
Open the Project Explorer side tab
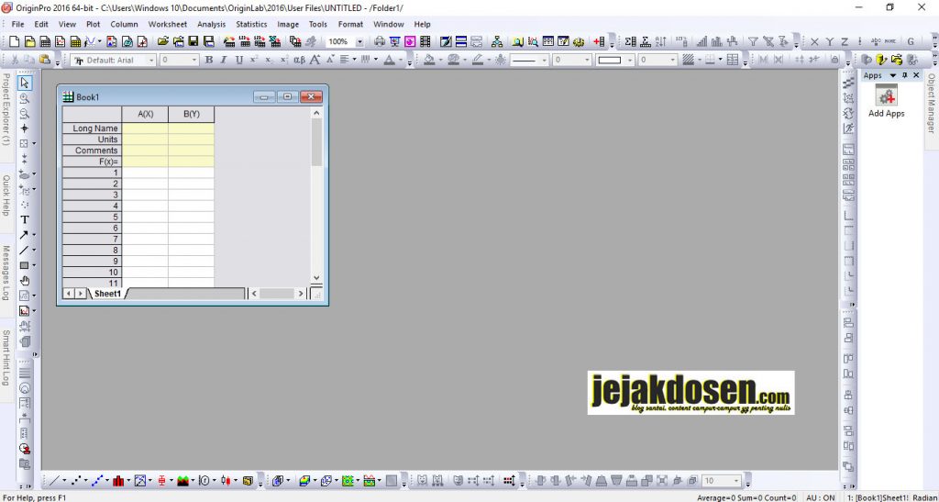point(6,109)
